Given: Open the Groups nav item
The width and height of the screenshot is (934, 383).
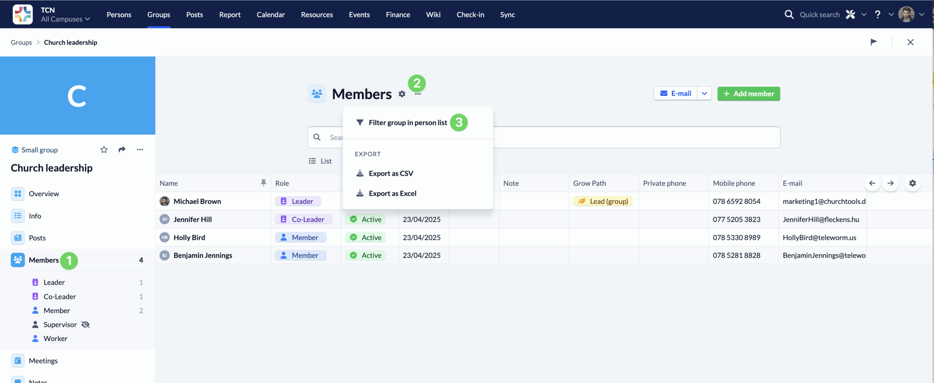Looking at the screenshot, I should click(159, 15).
